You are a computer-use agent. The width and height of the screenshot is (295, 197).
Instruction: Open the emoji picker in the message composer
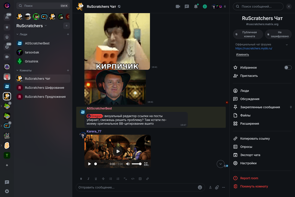(x=200, y=187)
